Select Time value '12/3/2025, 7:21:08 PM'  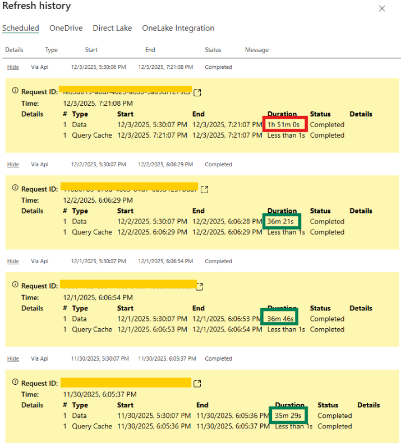tap(98, 104)
